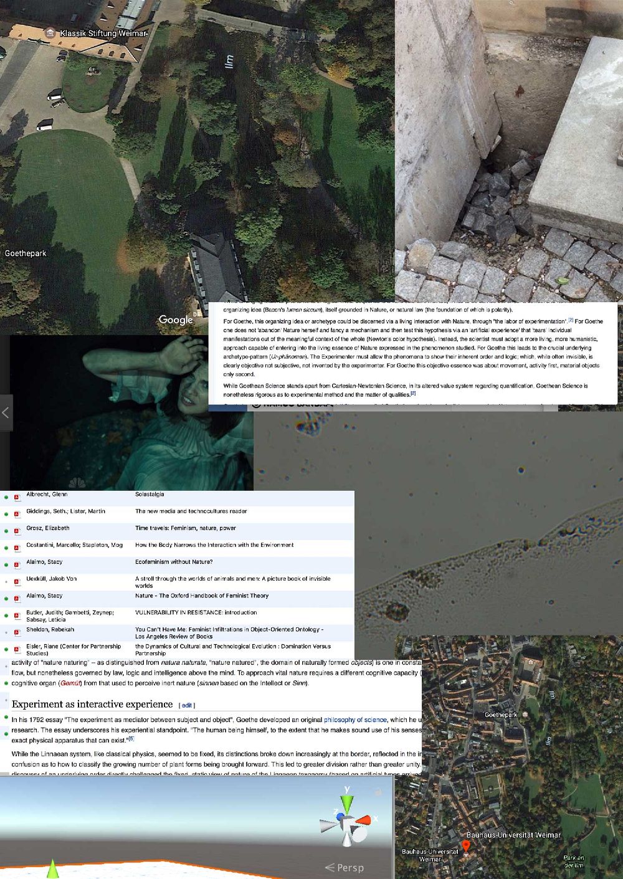Viewport: 623px width, 879px height.
Task: Select the Ecofeminism without Nature? list row
Action: [174, 562]
